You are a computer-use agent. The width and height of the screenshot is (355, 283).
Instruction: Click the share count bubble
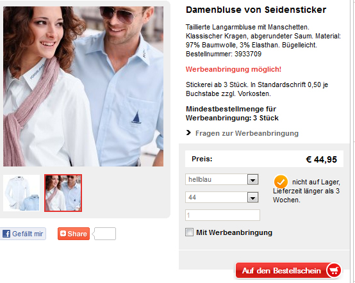click(x=105, y=234)
